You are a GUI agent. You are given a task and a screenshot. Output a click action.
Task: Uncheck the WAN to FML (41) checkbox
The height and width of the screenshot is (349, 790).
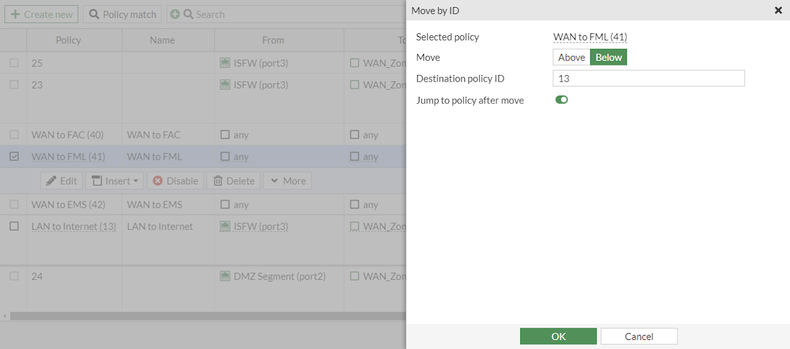(x=14, y=157)
